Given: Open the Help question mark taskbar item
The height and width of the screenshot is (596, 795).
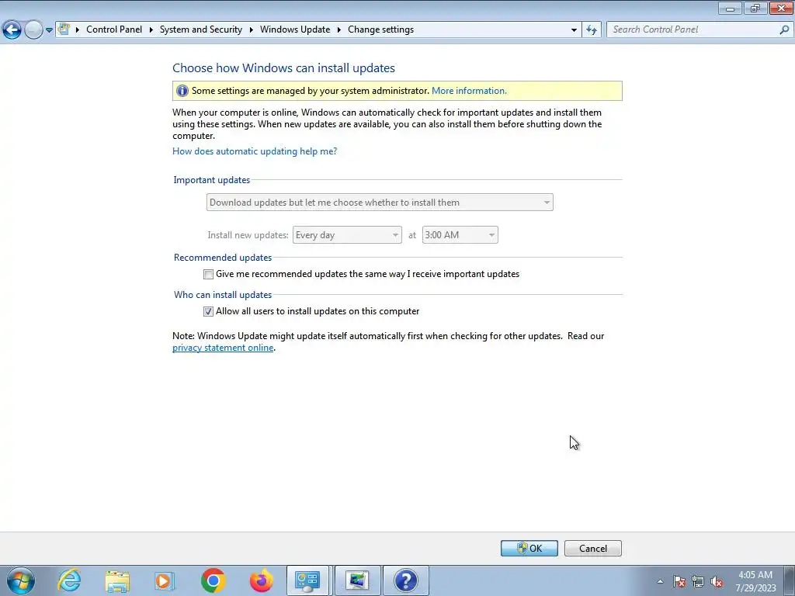Looking at the screenshot, I should click(x=405, y=580).
